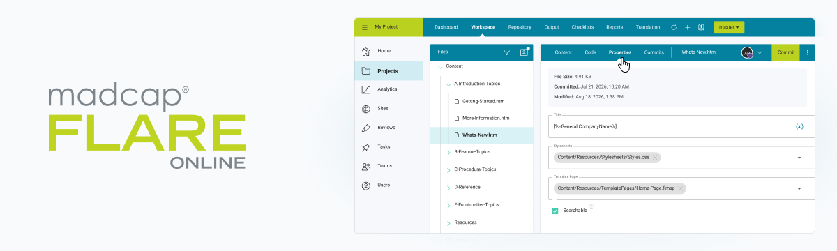Click the file icon of Getting-Started.htm
The height and width of the screenshot is (251, 837).
click(458, 101)
